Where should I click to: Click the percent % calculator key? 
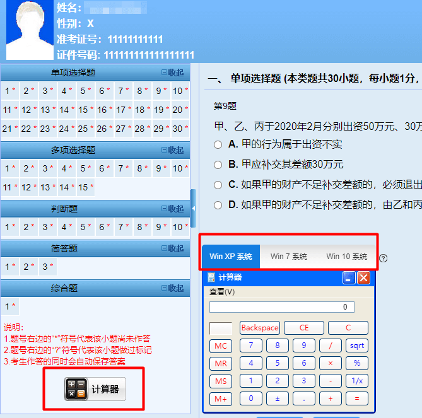coord(357,363)
